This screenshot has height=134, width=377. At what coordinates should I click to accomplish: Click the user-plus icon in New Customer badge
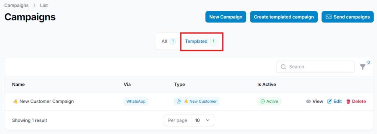click(x=179, y=102)
